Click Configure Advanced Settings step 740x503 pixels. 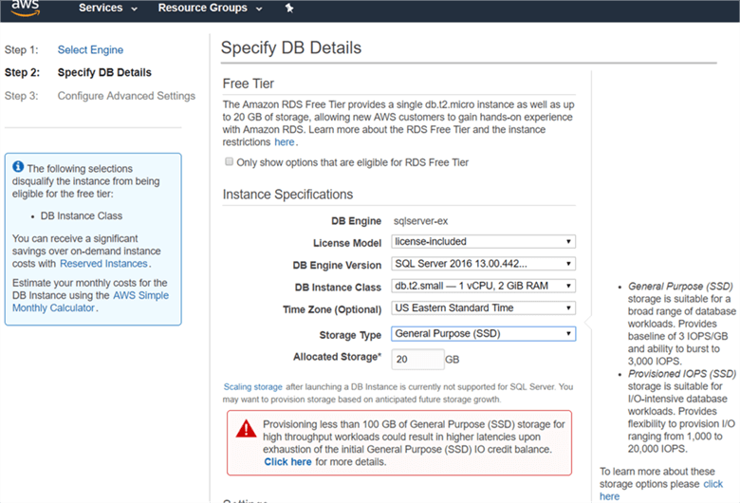(126, 96)
